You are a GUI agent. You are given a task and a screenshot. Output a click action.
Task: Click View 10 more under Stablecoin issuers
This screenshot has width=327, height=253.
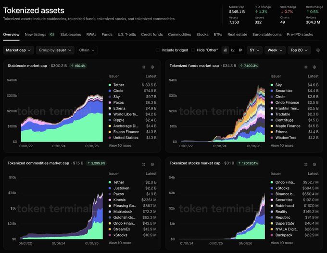pos(120,145)
